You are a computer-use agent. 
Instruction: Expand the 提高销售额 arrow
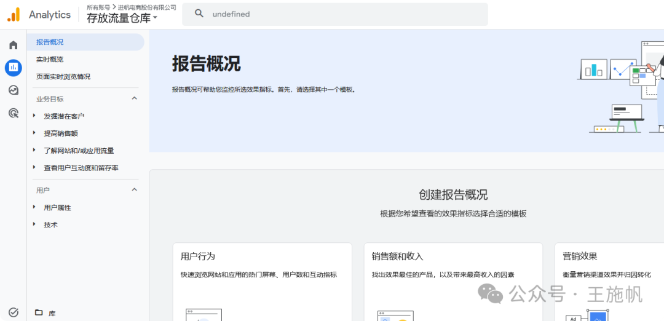(34, 133)
